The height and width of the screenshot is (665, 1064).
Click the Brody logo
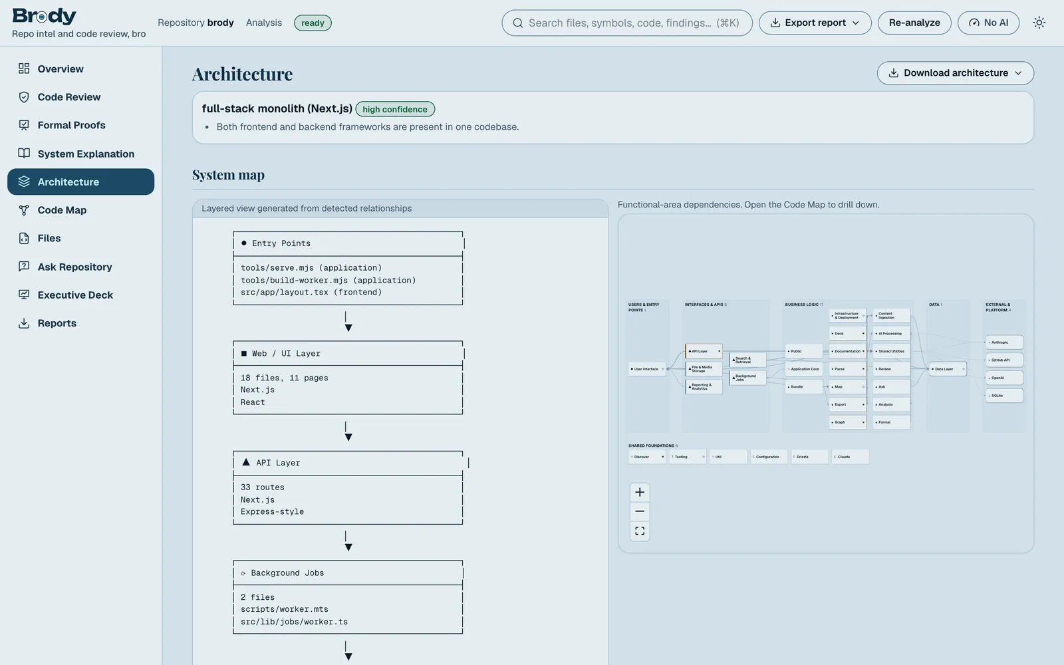45,16
